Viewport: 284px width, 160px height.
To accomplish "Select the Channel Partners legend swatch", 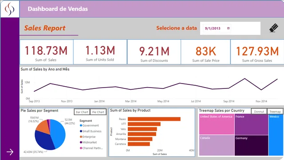I will 81,148.
